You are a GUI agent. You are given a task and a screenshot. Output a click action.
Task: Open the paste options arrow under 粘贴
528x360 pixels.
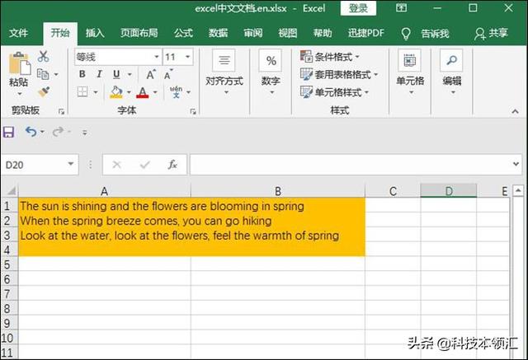[19, 94]
